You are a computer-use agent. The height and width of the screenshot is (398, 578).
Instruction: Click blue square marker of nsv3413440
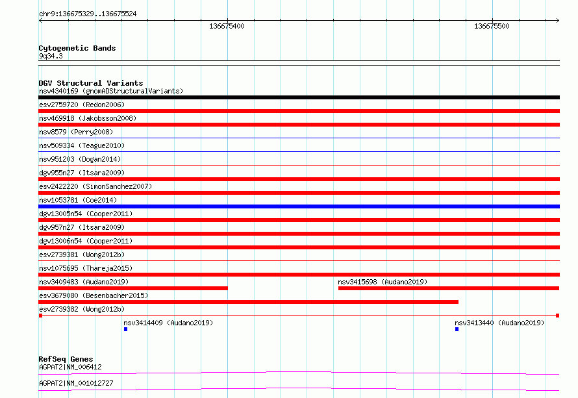[x=457, y=329]
